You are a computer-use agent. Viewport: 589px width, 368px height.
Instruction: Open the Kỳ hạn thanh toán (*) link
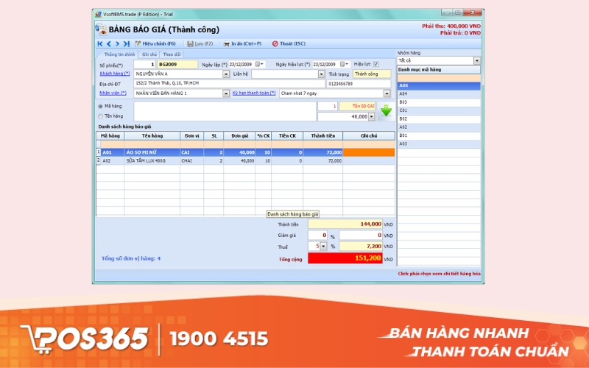pyautogui.click(x=254, y=93)
